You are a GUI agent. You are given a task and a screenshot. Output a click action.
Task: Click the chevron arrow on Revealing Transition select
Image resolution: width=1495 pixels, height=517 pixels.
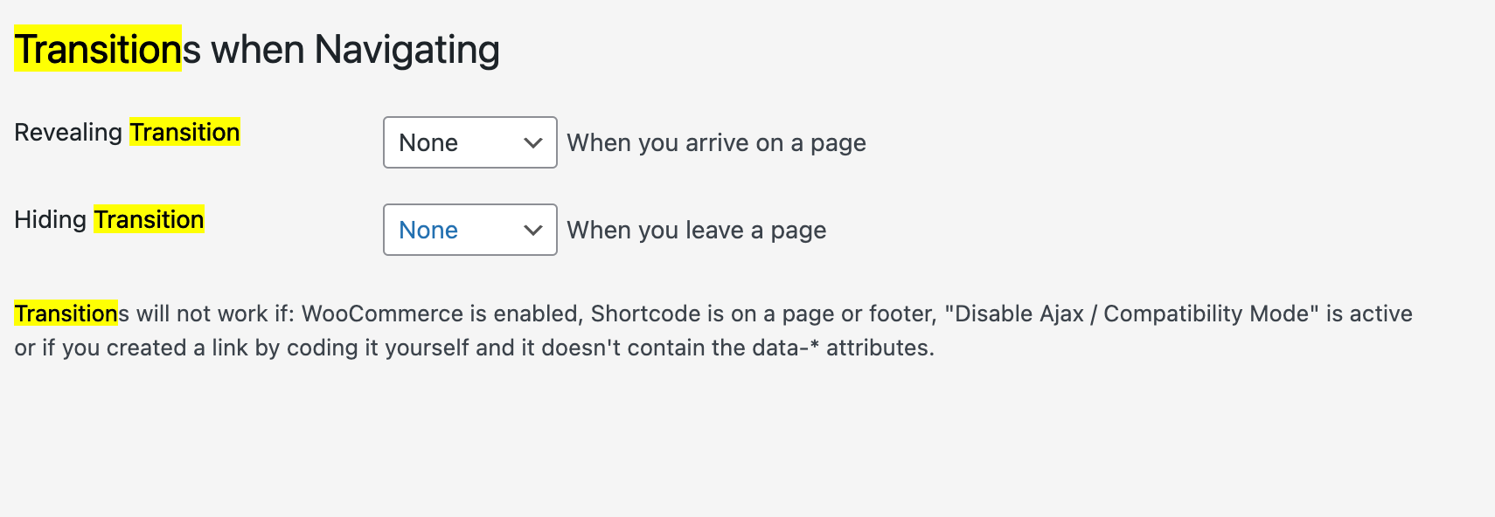532,142
